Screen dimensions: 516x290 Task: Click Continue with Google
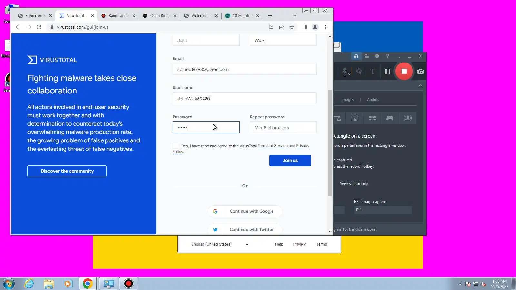[x=245, y=211]
